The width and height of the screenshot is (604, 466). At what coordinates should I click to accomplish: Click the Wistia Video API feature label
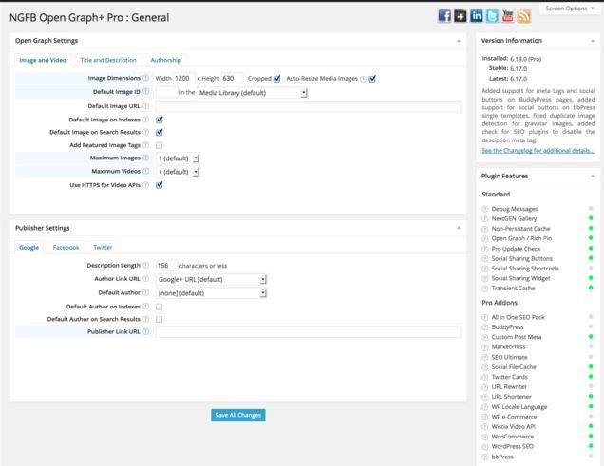(x=514, y=426)
